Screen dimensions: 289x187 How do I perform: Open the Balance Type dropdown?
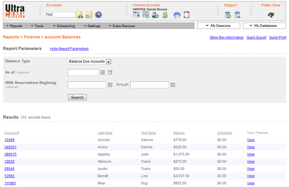89,62
